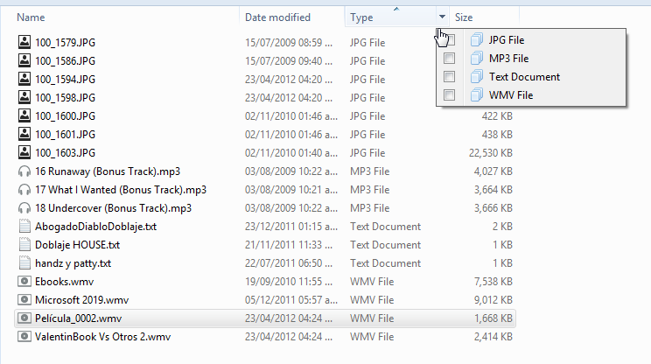Enable the MP3 File filter checkbox

(x=450, y=58)
